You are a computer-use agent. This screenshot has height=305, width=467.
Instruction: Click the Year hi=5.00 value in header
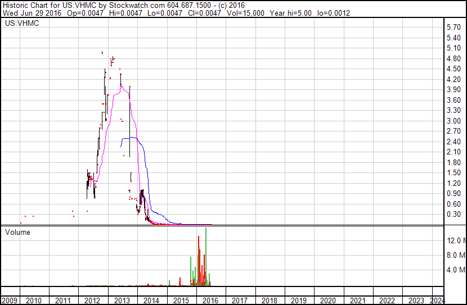tap(291, 13)
